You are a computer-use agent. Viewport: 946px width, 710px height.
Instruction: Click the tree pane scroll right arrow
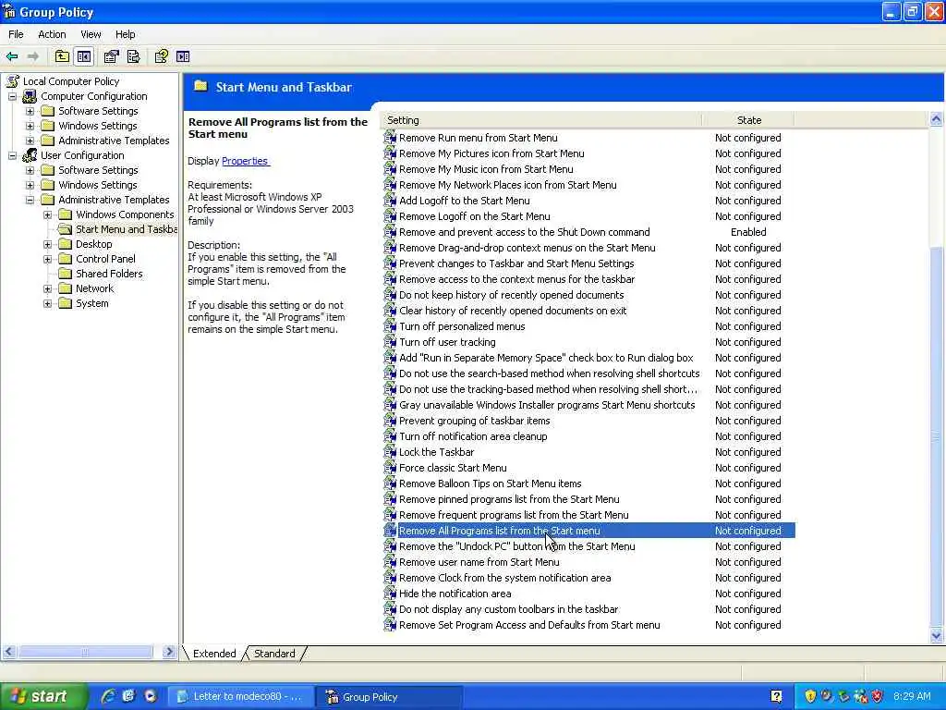click(x=169, y=652)
